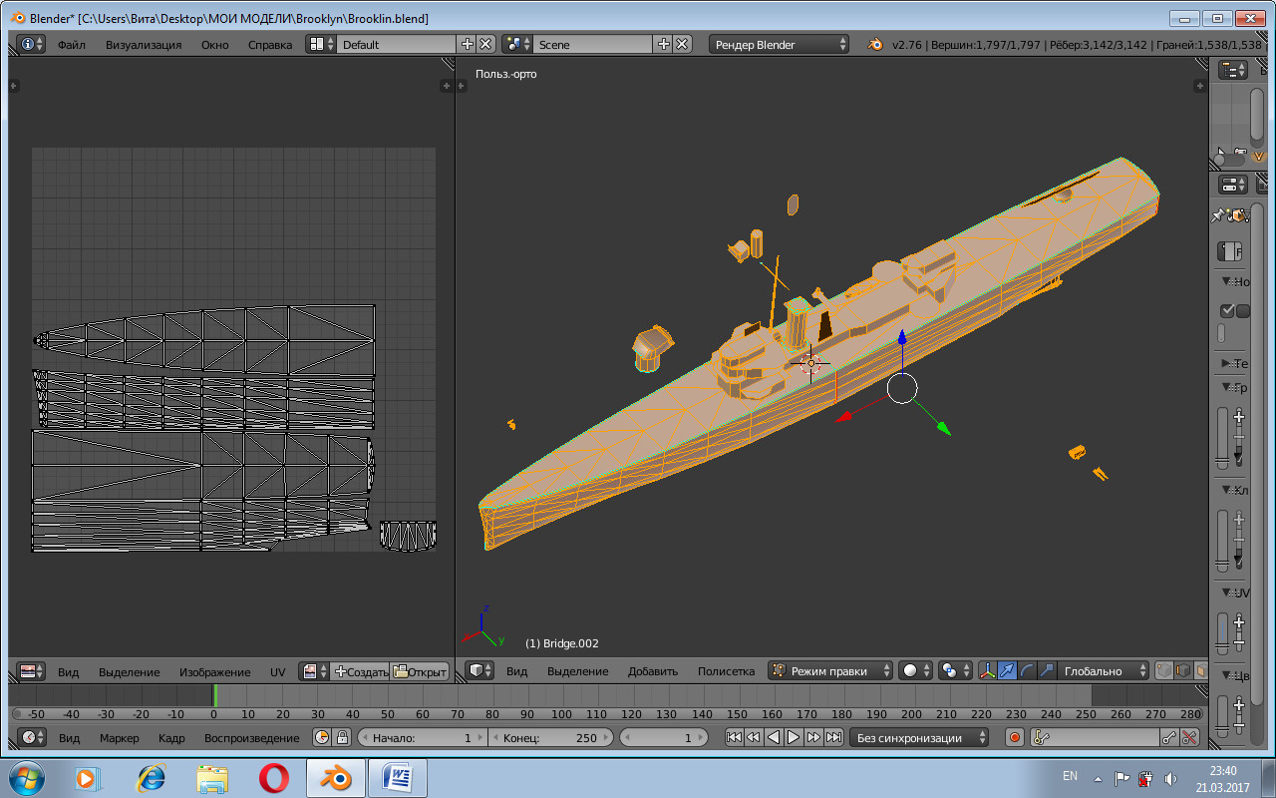Select the translate manipulator arrow icon

pyautogui.click(x=1007, y=671)
